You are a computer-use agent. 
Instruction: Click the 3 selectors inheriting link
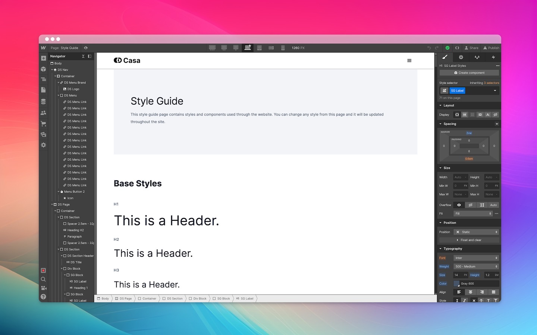pyautogui.click(x=492, y=83)
